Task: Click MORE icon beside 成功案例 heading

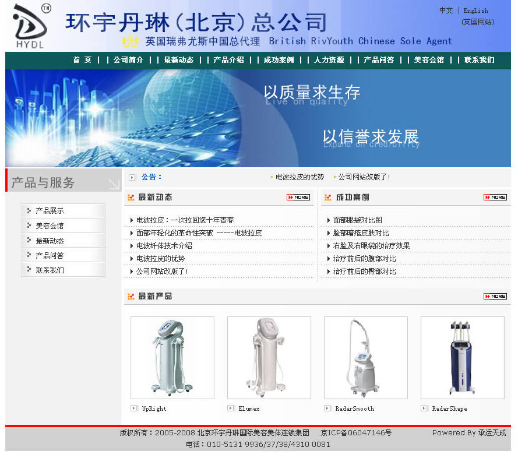Action: pos(495,198)
